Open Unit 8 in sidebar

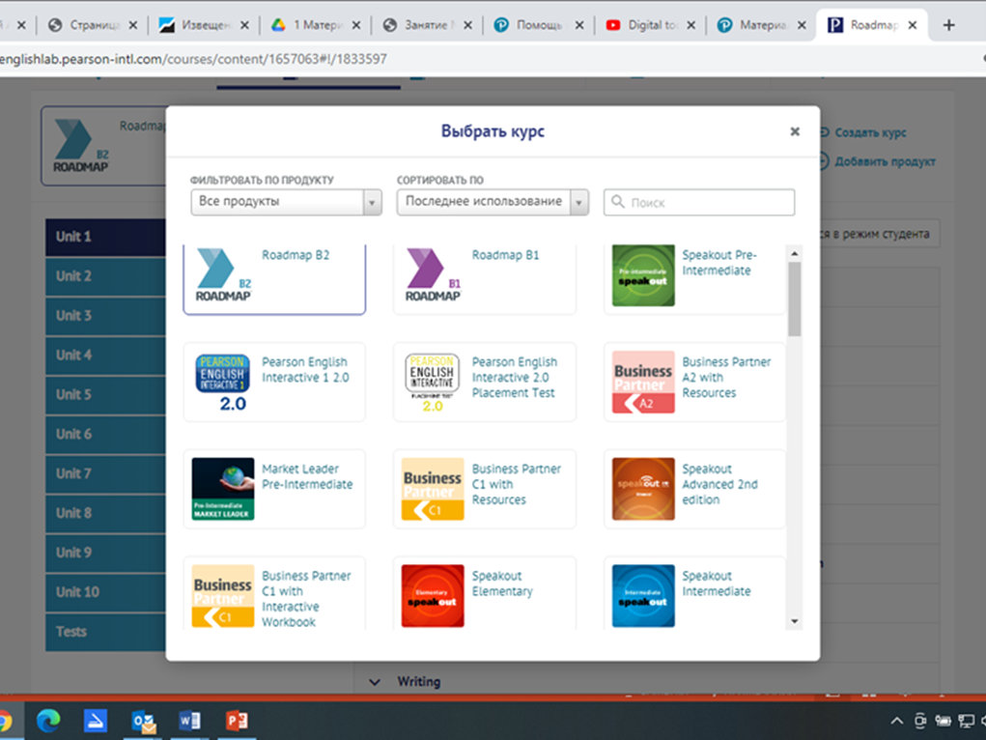coord(105,514)
